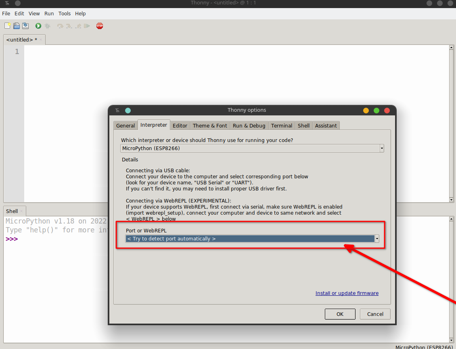Expand the Port or WebREPL dropdown arrow
456x349 pixels.
coord(377,239)
